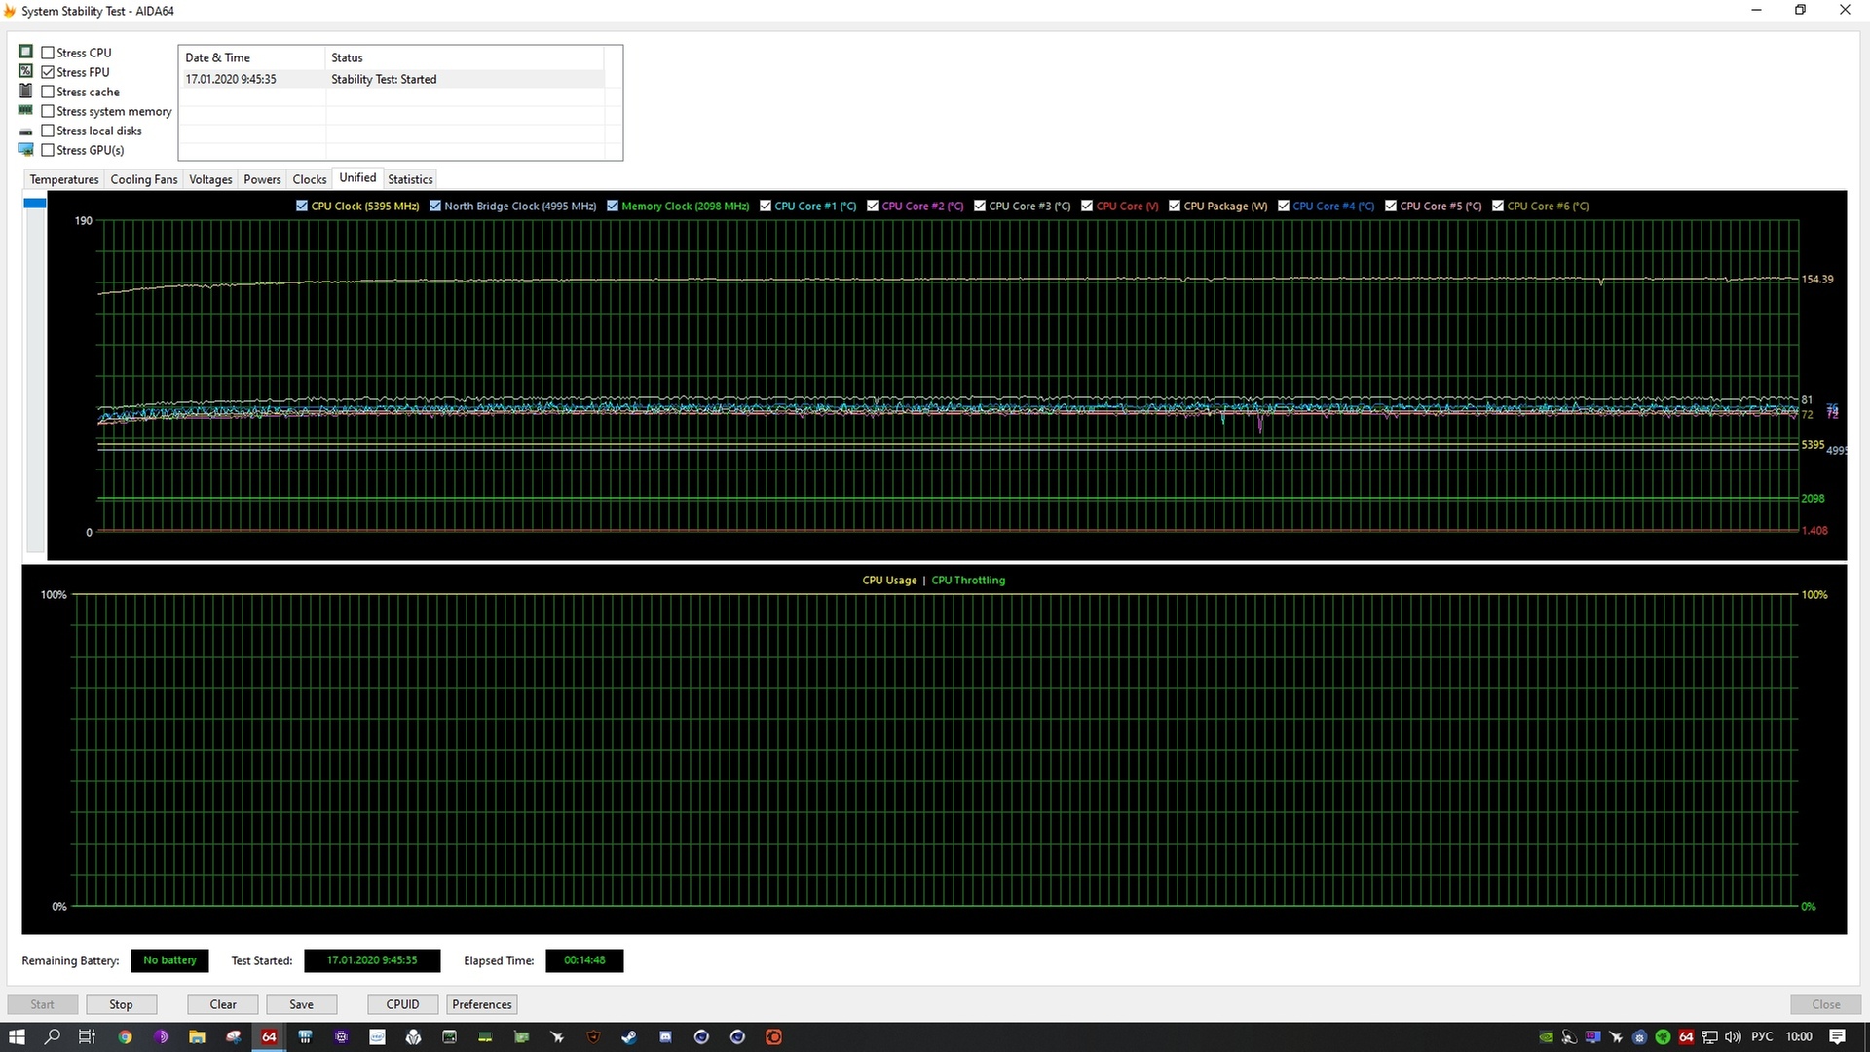Switch to AIDA64 taskbar button
1870x1052 pixels.
click(x=269, y=1036)
